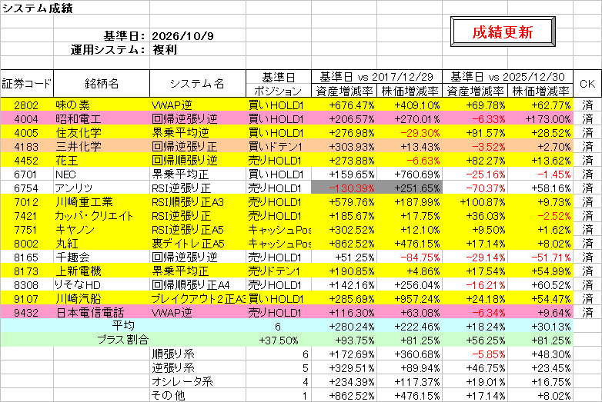Select the プラス割合 row label
The height and width of the screenshot is (402, 602).
click(x=123, y=340)
